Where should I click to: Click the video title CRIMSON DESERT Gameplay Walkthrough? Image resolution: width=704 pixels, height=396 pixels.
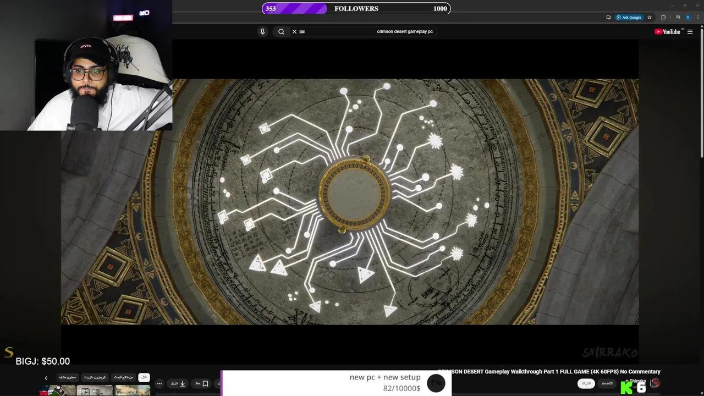point(549,372)
